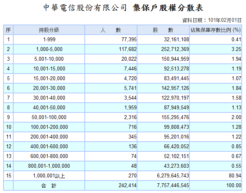Click shares value 99,808,473

tap(176, 127)
